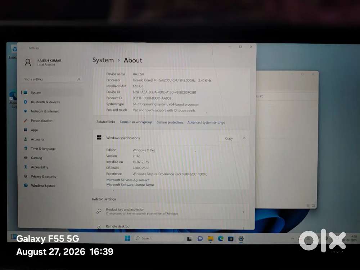The image size is (360, 270).
Task: Open Product key and activation
Action: [171, 211]
